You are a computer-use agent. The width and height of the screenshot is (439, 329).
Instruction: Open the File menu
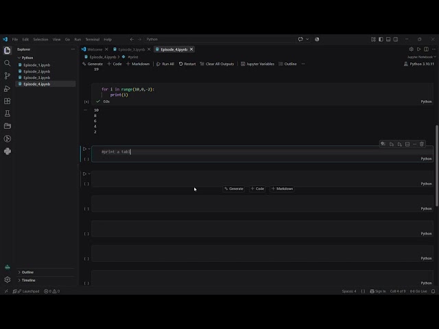[15, 40]
